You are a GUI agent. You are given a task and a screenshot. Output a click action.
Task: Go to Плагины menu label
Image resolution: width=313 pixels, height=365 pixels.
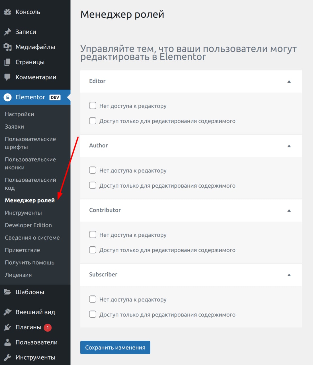tap(28, 327)
